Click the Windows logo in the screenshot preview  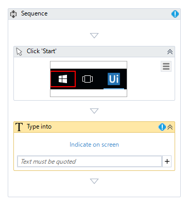tap(63, 79)
